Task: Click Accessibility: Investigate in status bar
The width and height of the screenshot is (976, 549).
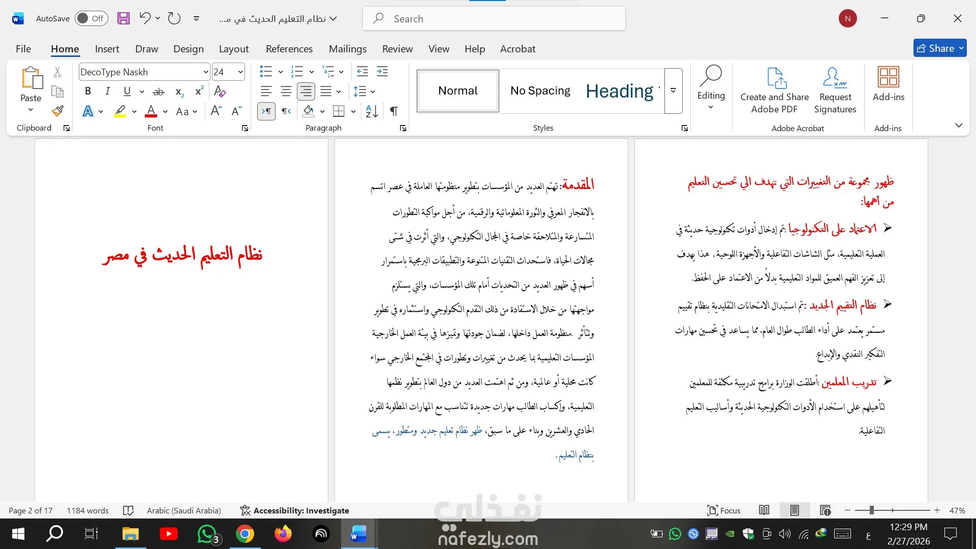Action: click(295, 510)
